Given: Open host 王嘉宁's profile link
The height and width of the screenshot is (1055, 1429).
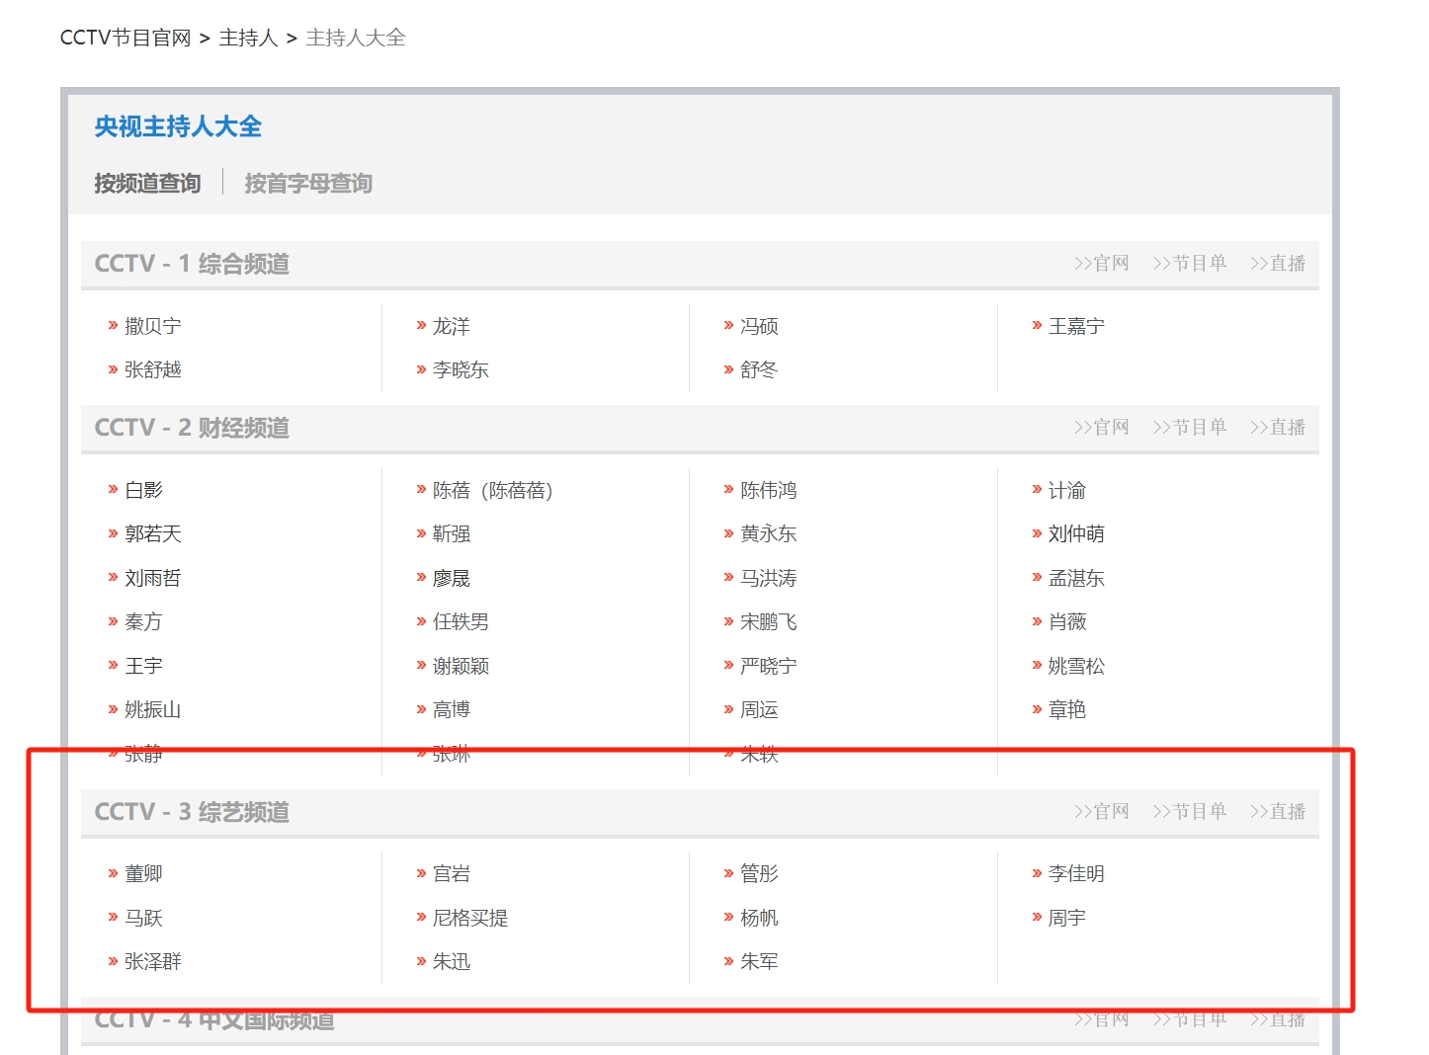Looking at the screenshot, I should click(x=1076, y=326).
